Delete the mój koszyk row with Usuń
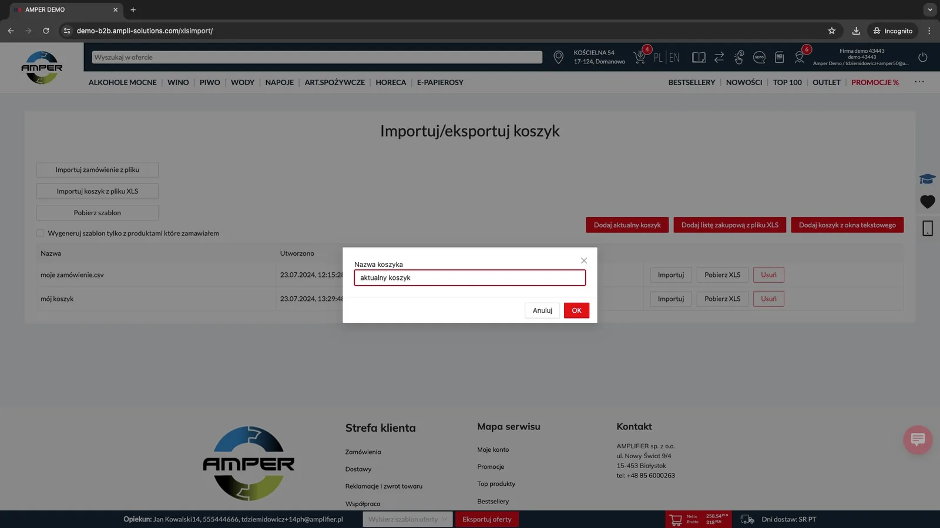The width and height of the screenshot is (940, 528). pyautogui.click(x=768, y=299)
